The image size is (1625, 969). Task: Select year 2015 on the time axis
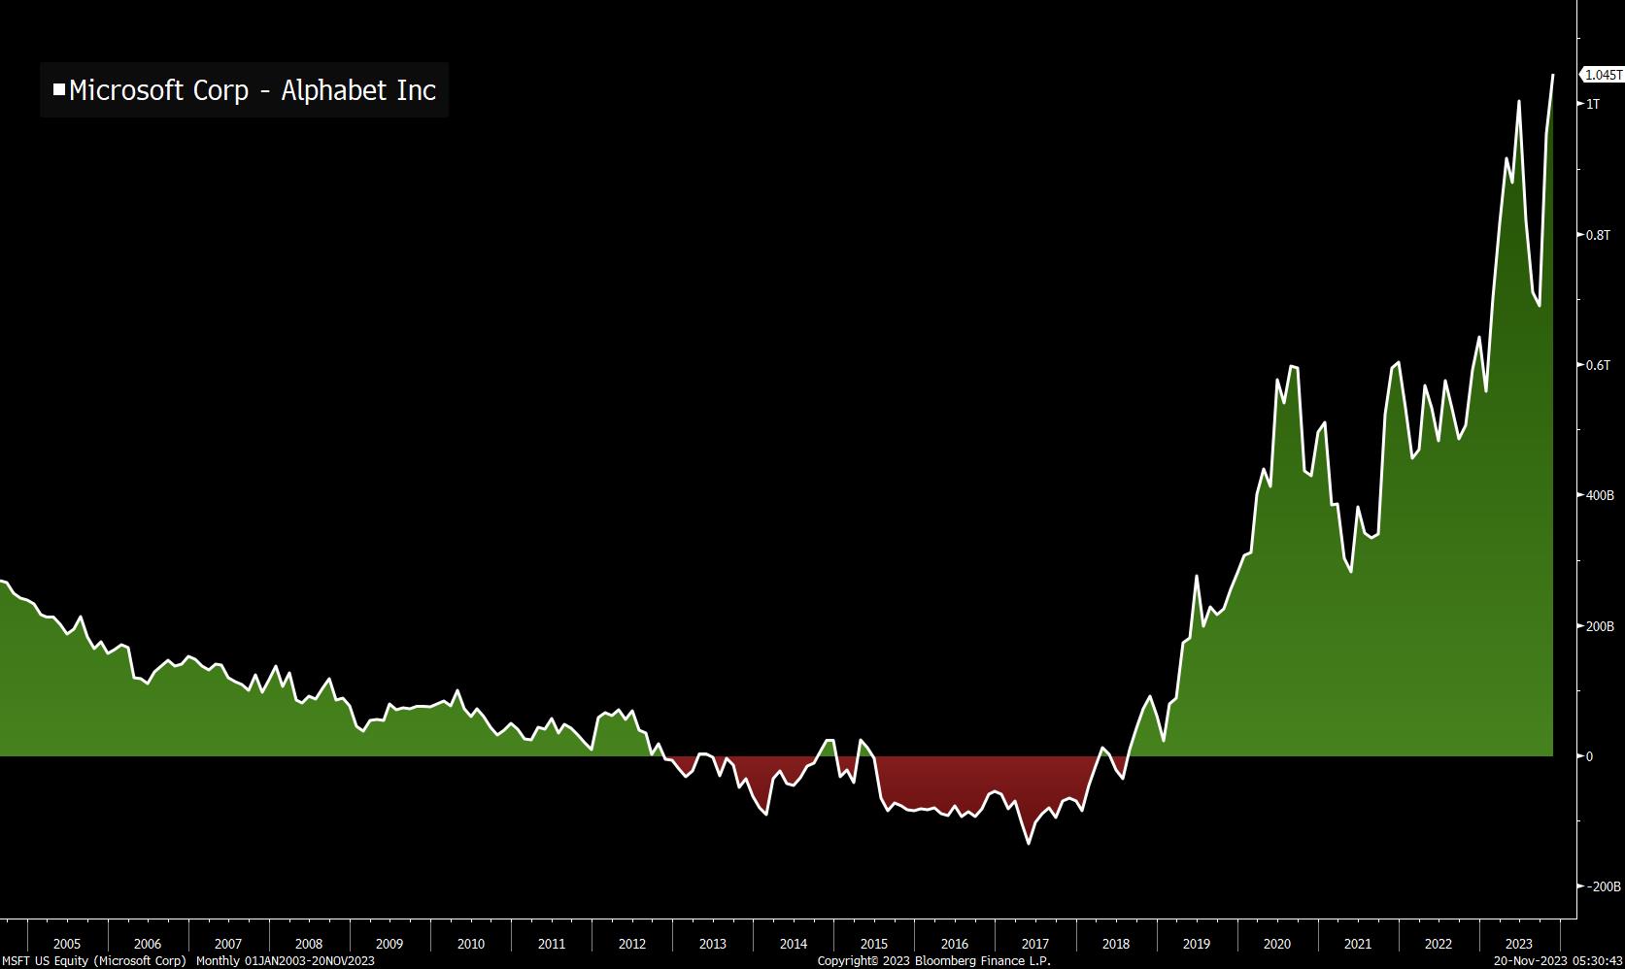click(874, 944)
